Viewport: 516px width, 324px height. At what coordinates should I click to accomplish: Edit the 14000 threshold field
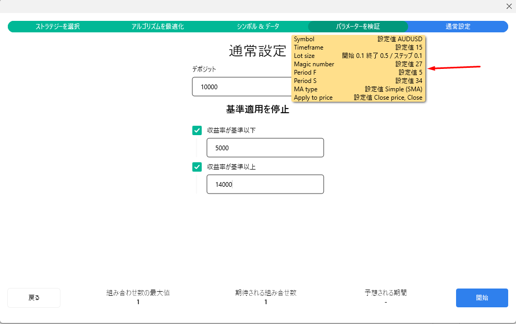[265, 184]
